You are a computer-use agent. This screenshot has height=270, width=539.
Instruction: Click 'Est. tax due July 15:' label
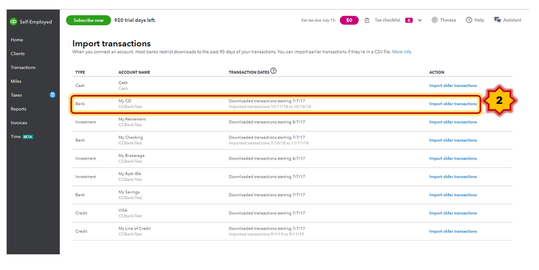click(318, 20)
